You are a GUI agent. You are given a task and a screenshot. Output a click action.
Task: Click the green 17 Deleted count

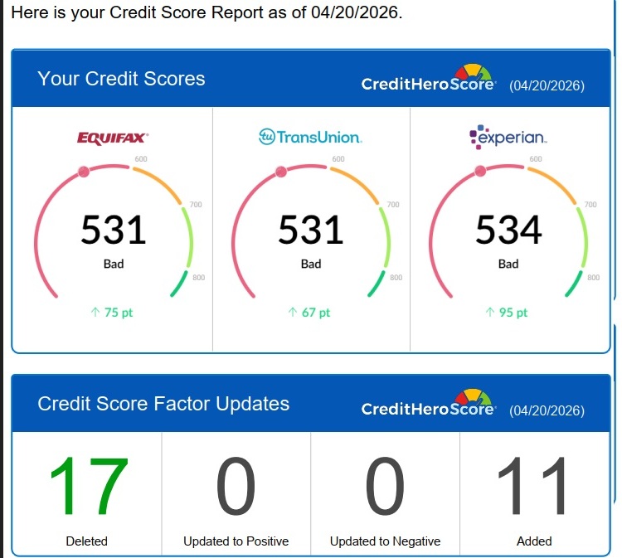pyautogui.click(x=89, y=486)
